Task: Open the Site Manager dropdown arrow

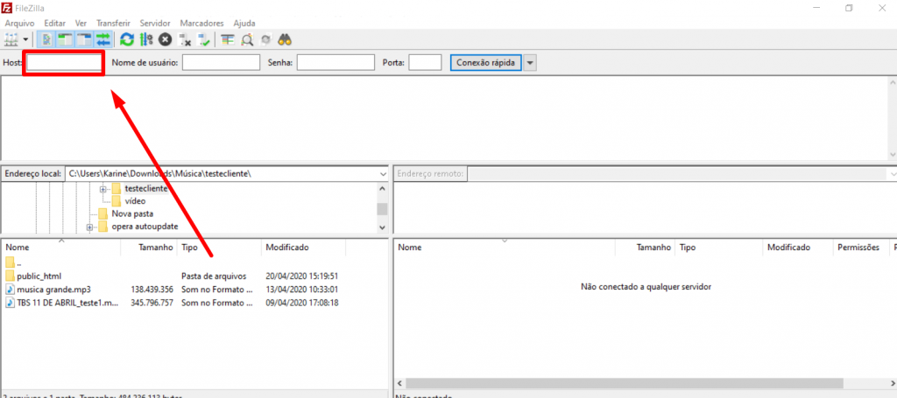Action: (25, 39)
